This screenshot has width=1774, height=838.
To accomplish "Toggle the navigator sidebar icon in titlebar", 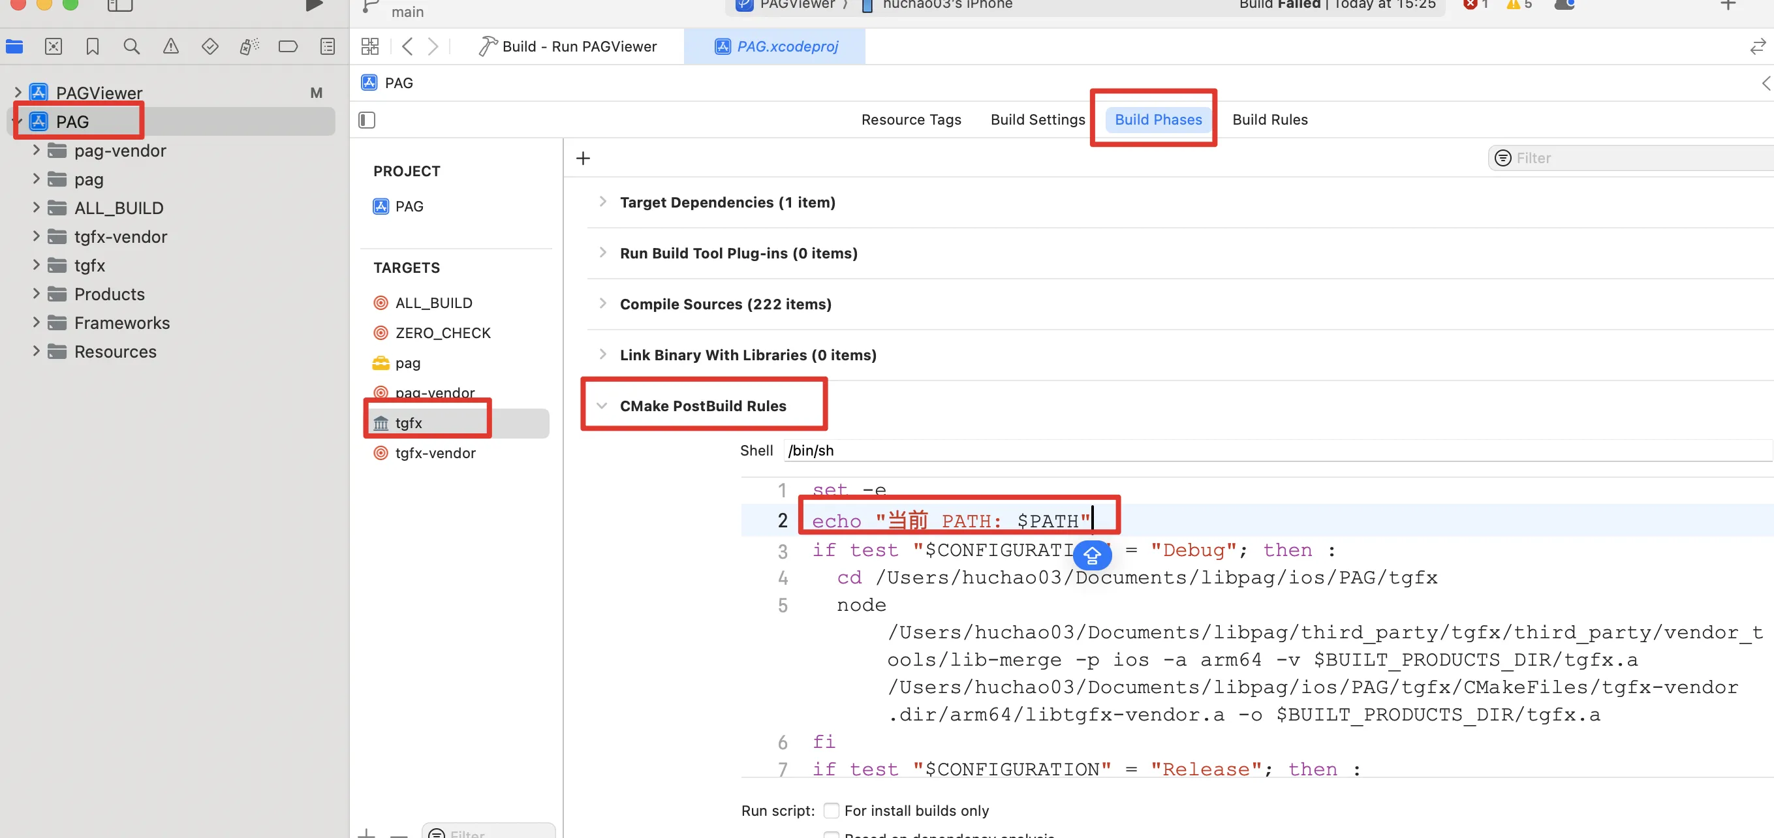I will tap(120, 5).
